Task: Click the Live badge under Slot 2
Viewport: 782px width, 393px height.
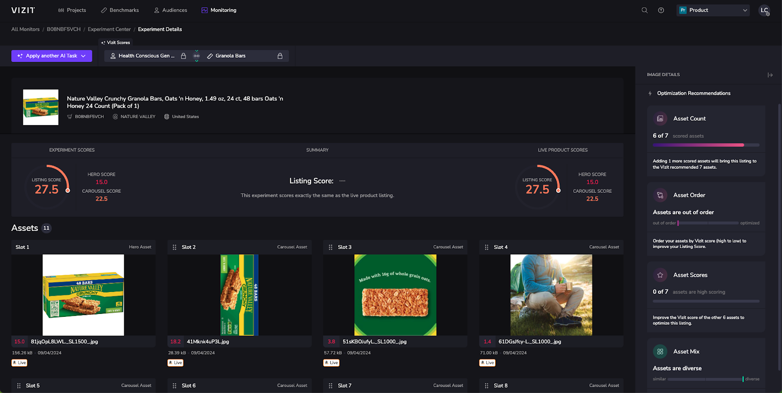Action: pos(175,363)
